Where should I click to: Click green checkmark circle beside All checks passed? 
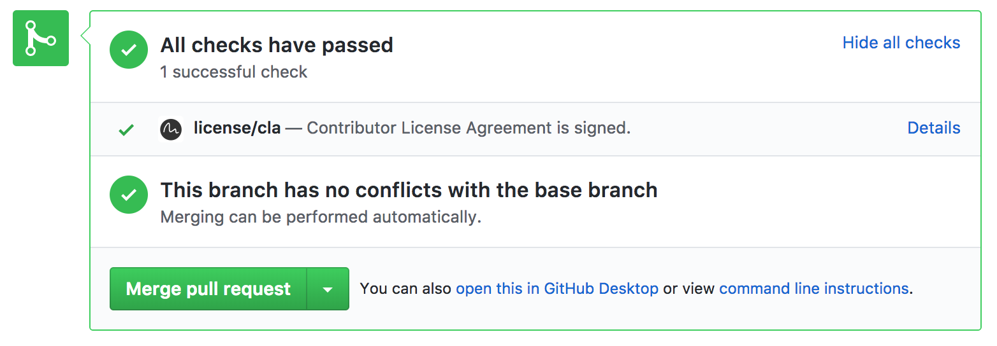pyautogui.click(x=129, y=50)
